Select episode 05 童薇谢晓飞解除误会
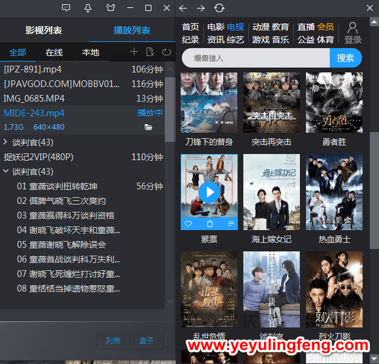The height and width of the screenshot is (364, 379). (x=82, y=245)
